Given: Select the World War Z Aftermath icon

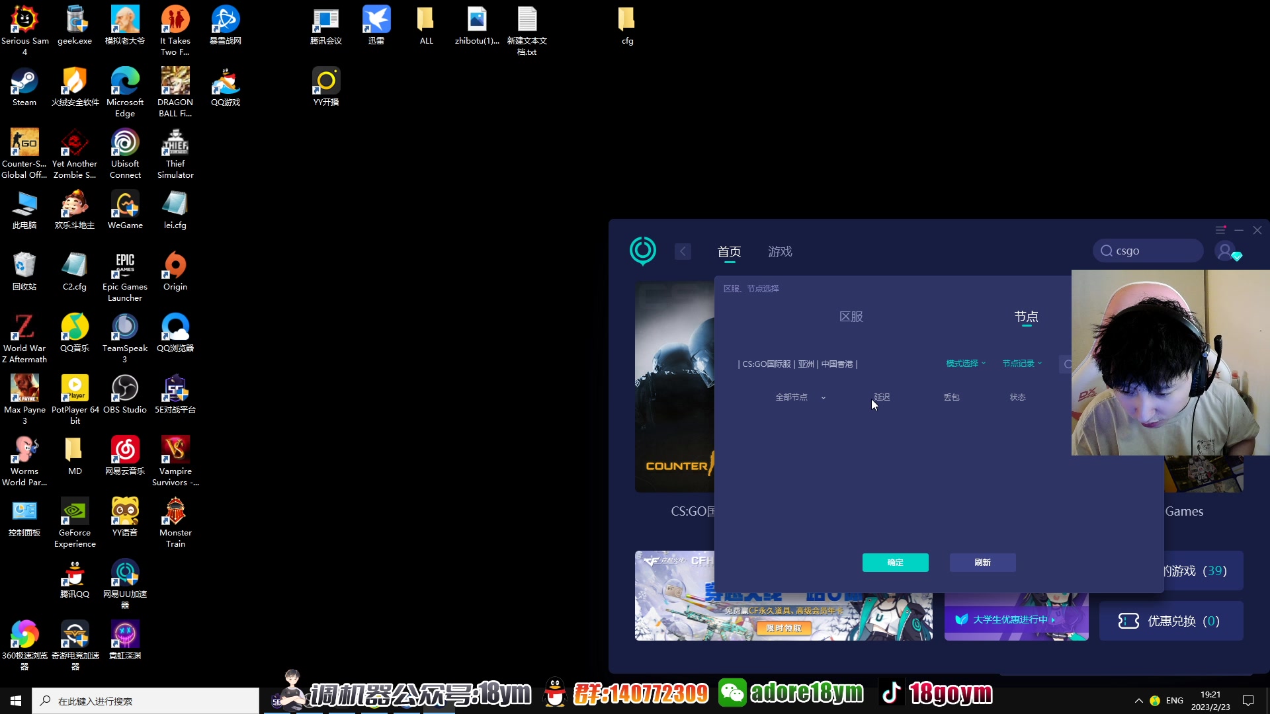Looking at the screenshot, I should tap(24, 338).
